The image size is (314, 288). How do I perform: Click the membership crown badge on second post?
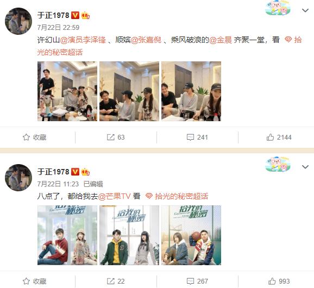[85, 172]
